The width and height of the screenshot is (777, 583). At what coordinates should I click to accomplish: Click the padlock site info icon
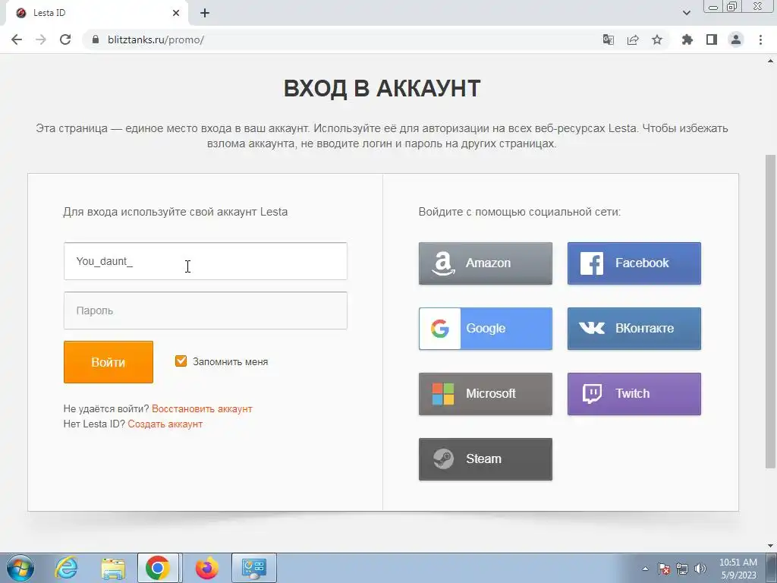click(96, 39)
